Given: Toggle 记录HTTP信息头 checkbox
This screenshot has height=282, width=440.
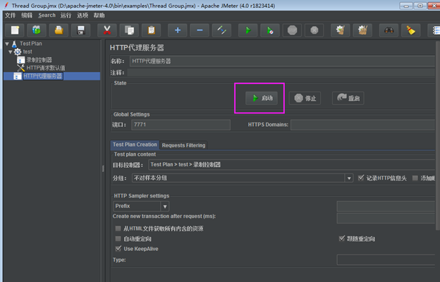Looking at the screenshot, I should pyautogui.click(x=361, y=178).
